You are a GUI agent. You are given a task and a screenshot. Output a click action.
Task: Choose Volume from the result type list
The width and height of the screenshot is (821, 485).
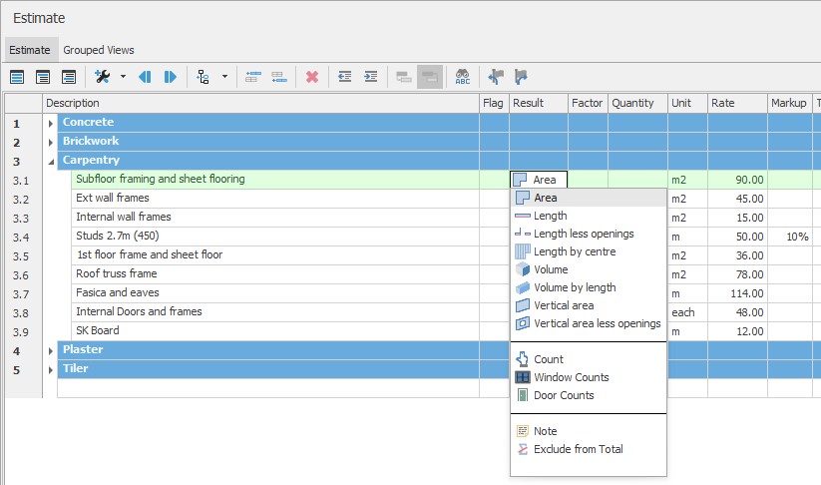551,269
